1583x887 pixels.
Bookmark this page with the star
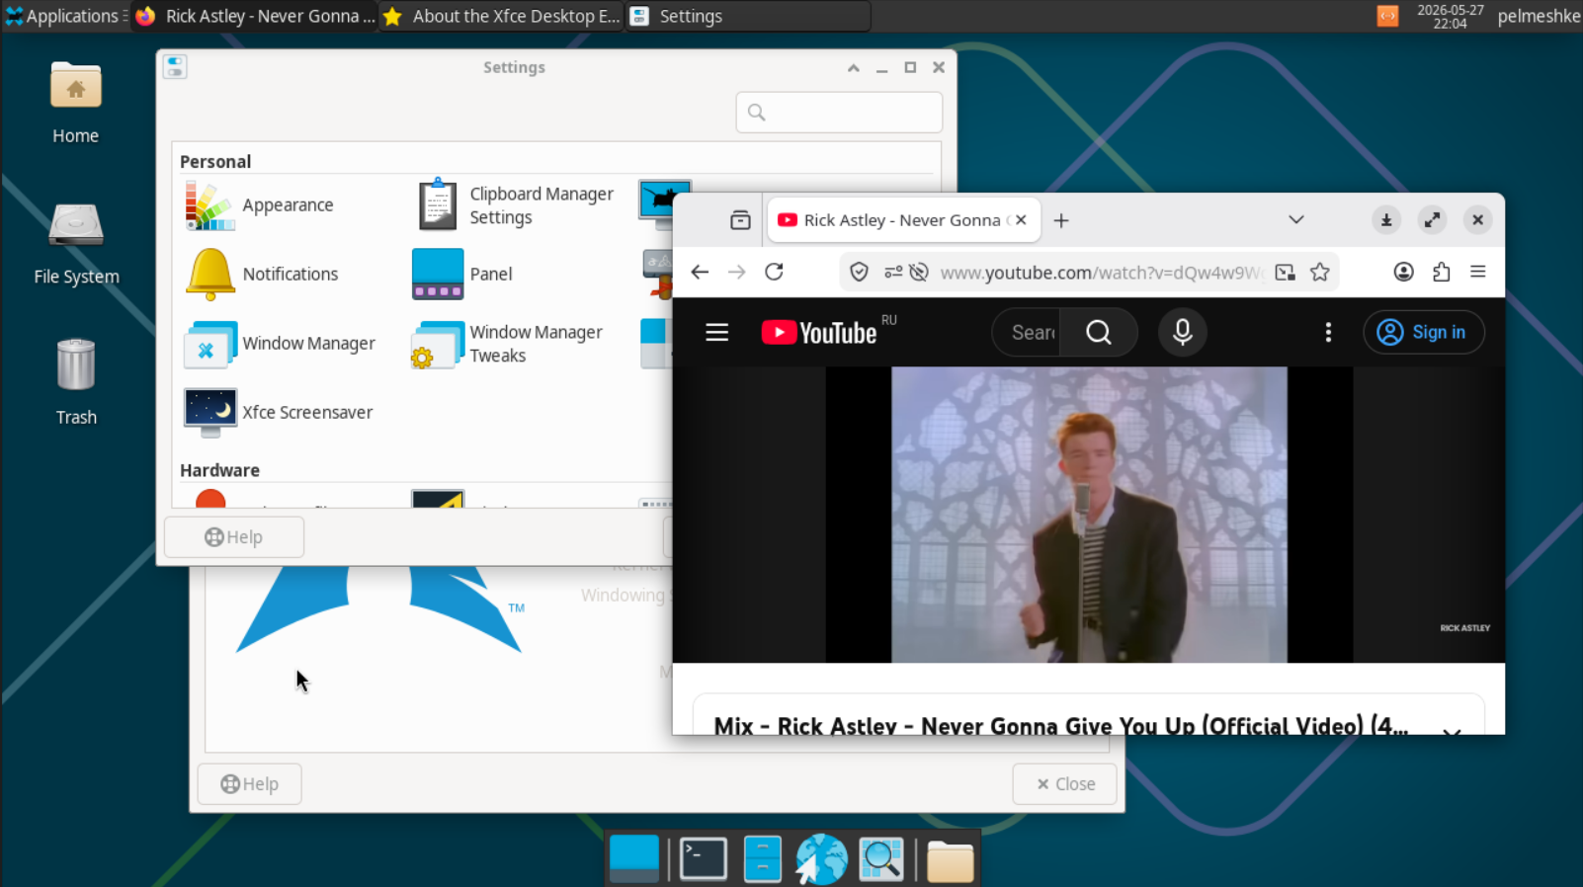click(1320, 273)
